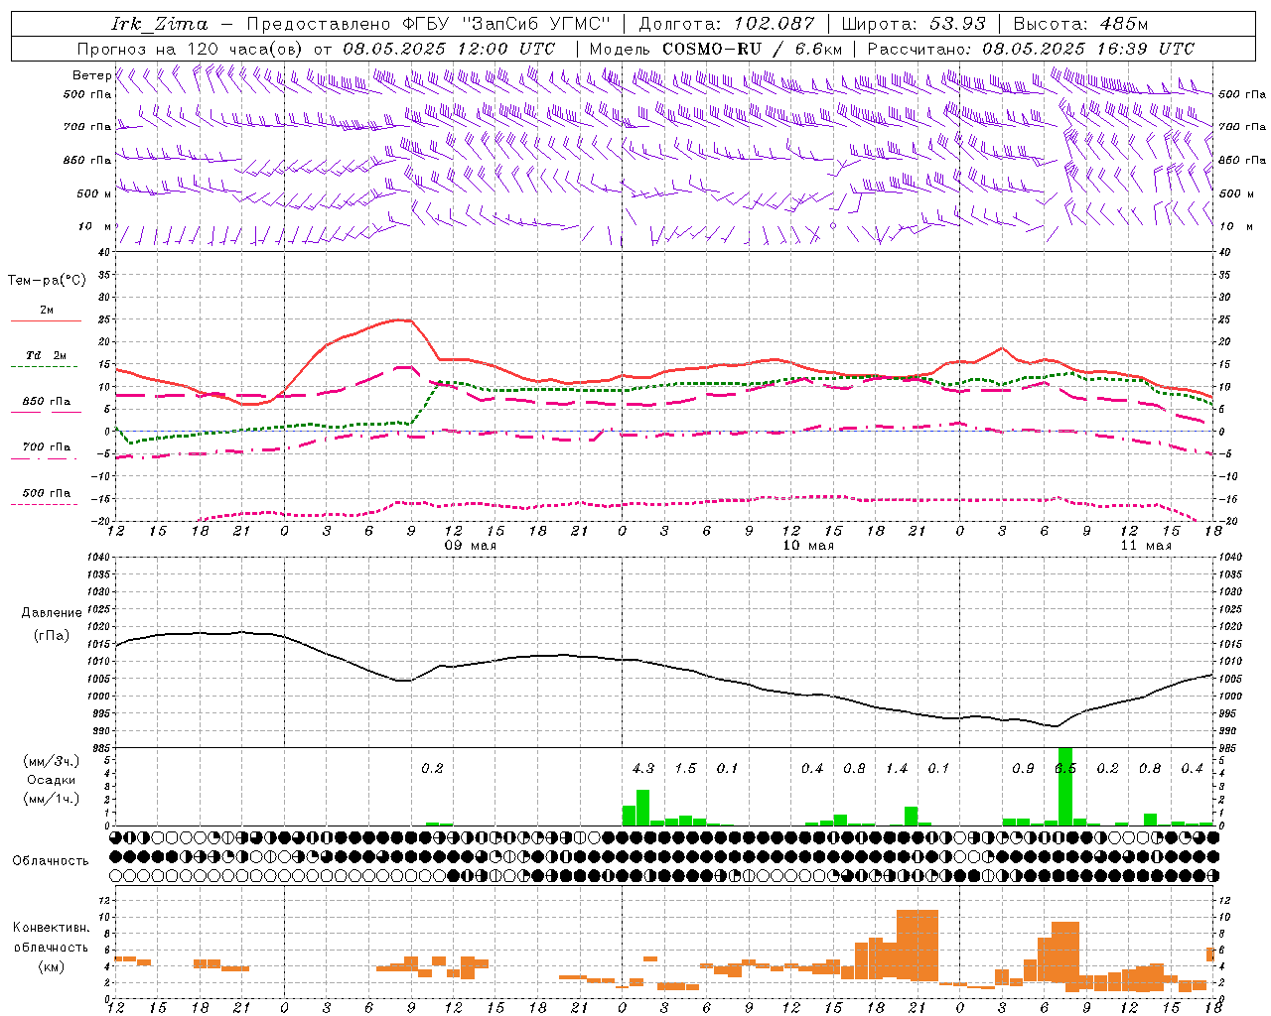Click the calculation time "Рассчитано: 08.05.2025 16:39 UTC"
Image resolution: width=1271 pixels, height=1016 pixels.
(1031, 49)
